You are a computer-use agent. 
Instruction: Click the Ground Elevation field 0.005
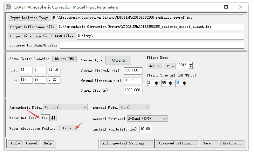point(133,81)
